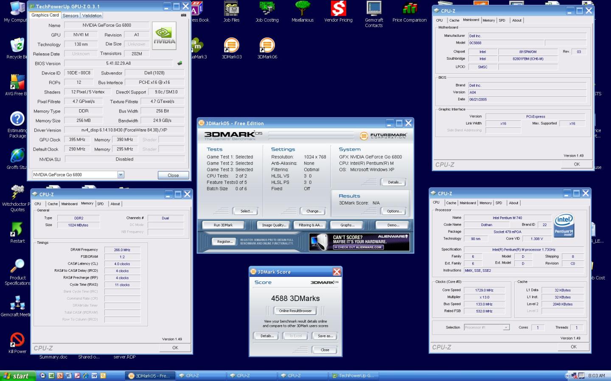Click the Change settings button in 3DMark05
The image size is (611, 381).
[x=314, y=211]
